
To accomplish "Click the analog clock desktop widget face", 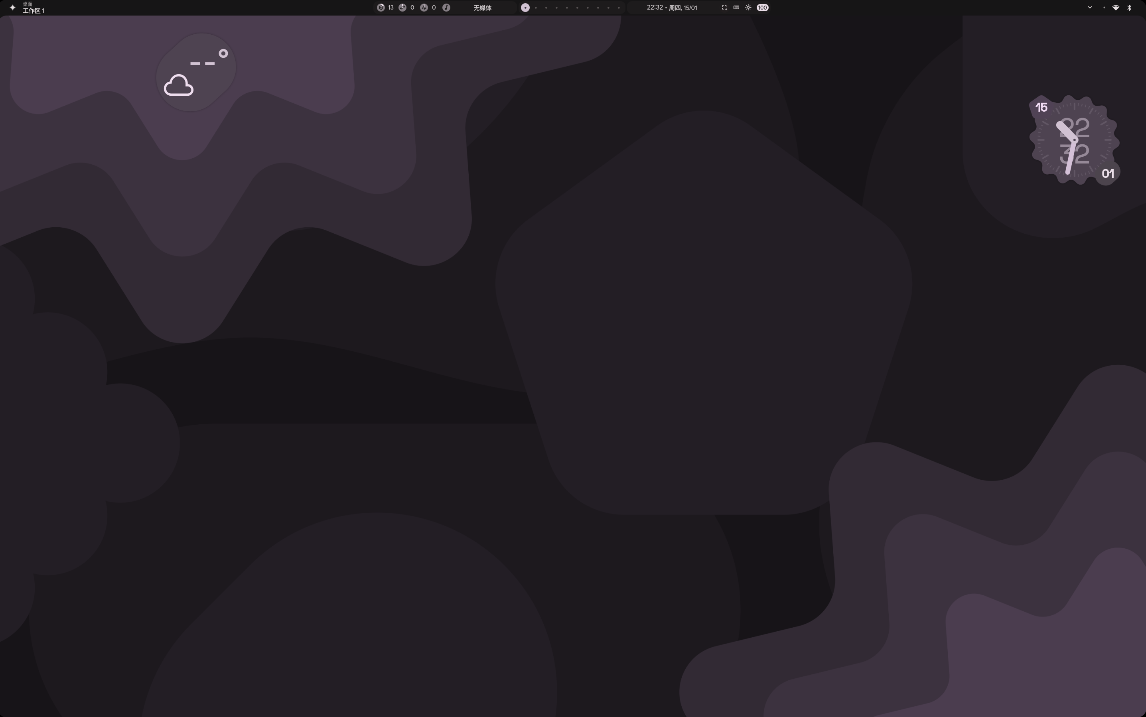I will (x=1074, y=140).
